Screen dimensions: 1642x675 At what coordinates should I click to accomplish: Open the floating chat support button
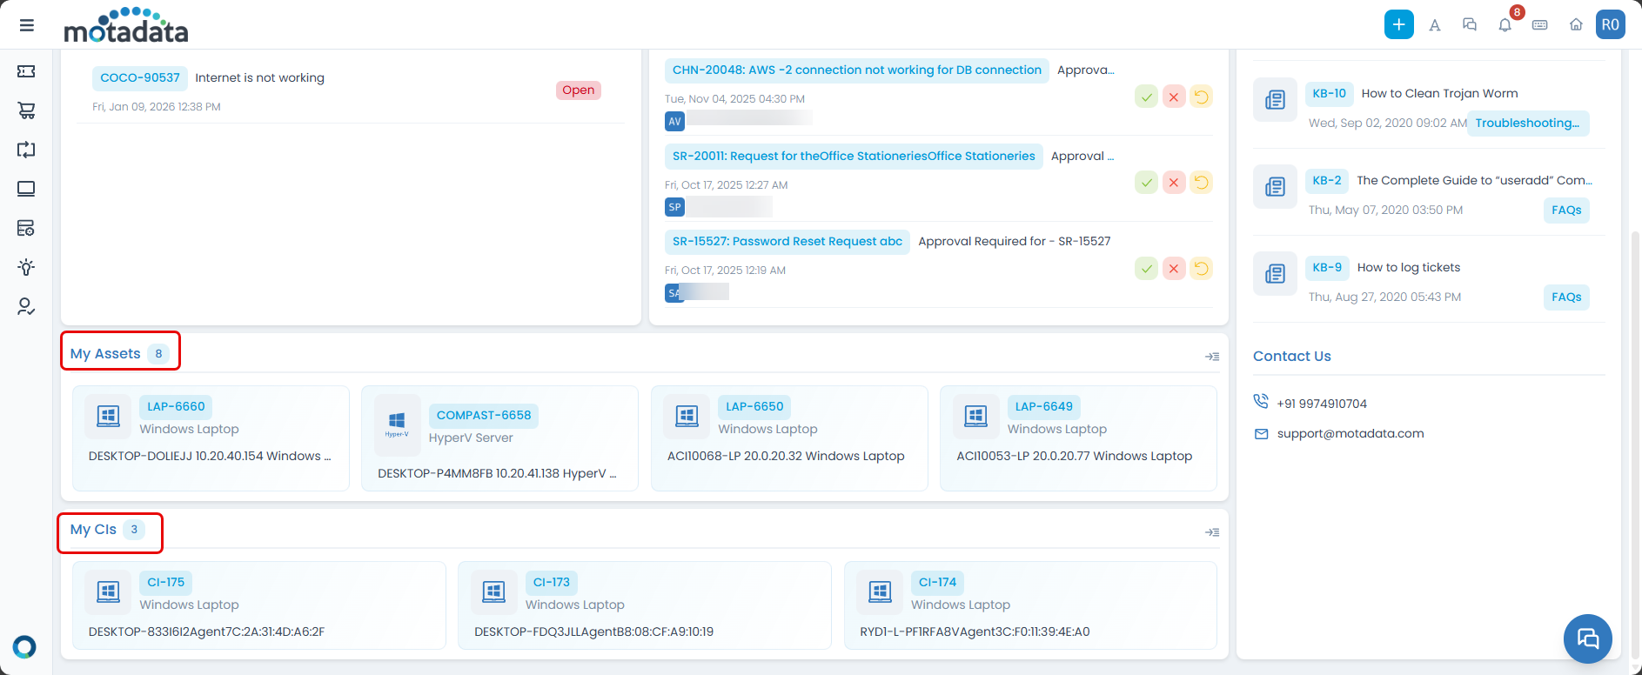(x=1588, y=639)
